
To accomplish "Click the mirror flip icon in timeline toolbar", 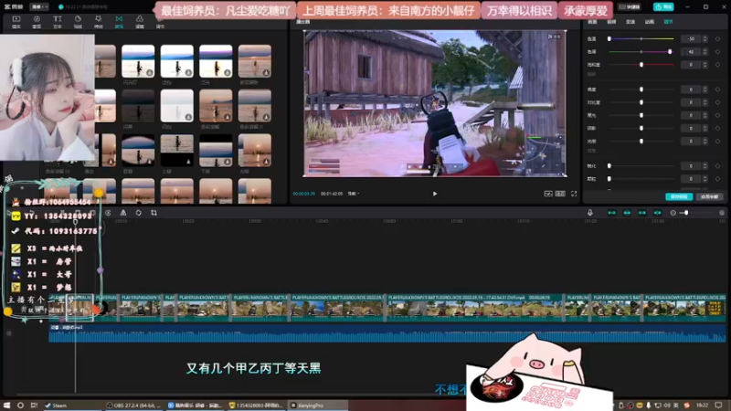I will 123,213.
